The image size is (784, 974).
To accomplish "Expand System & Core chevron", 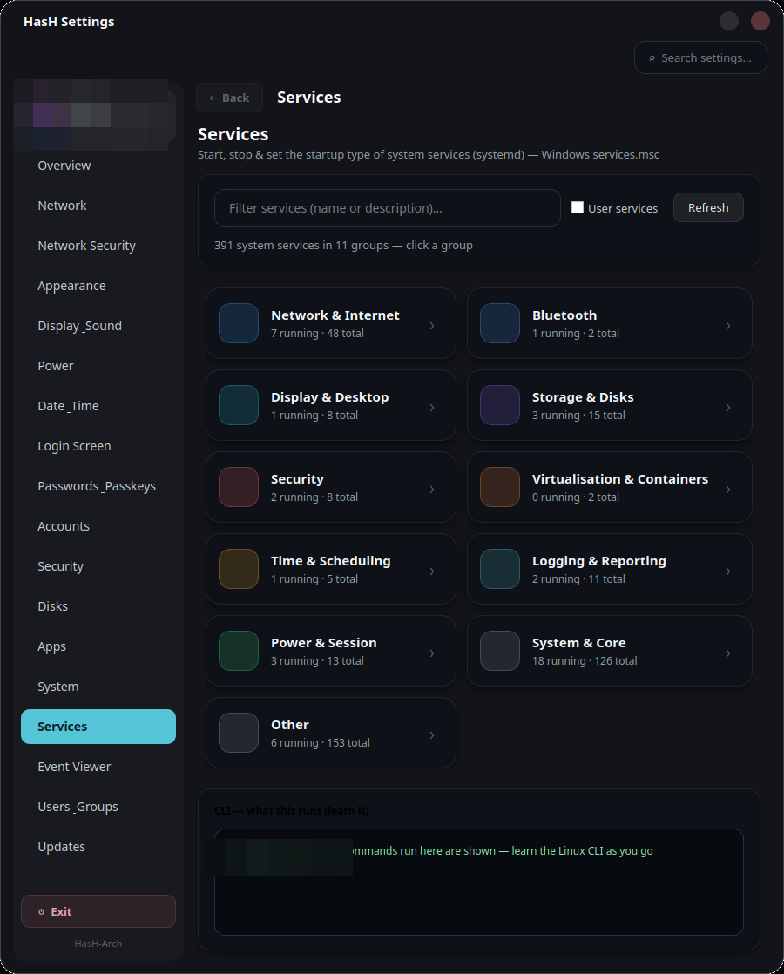I will point(728,653).
